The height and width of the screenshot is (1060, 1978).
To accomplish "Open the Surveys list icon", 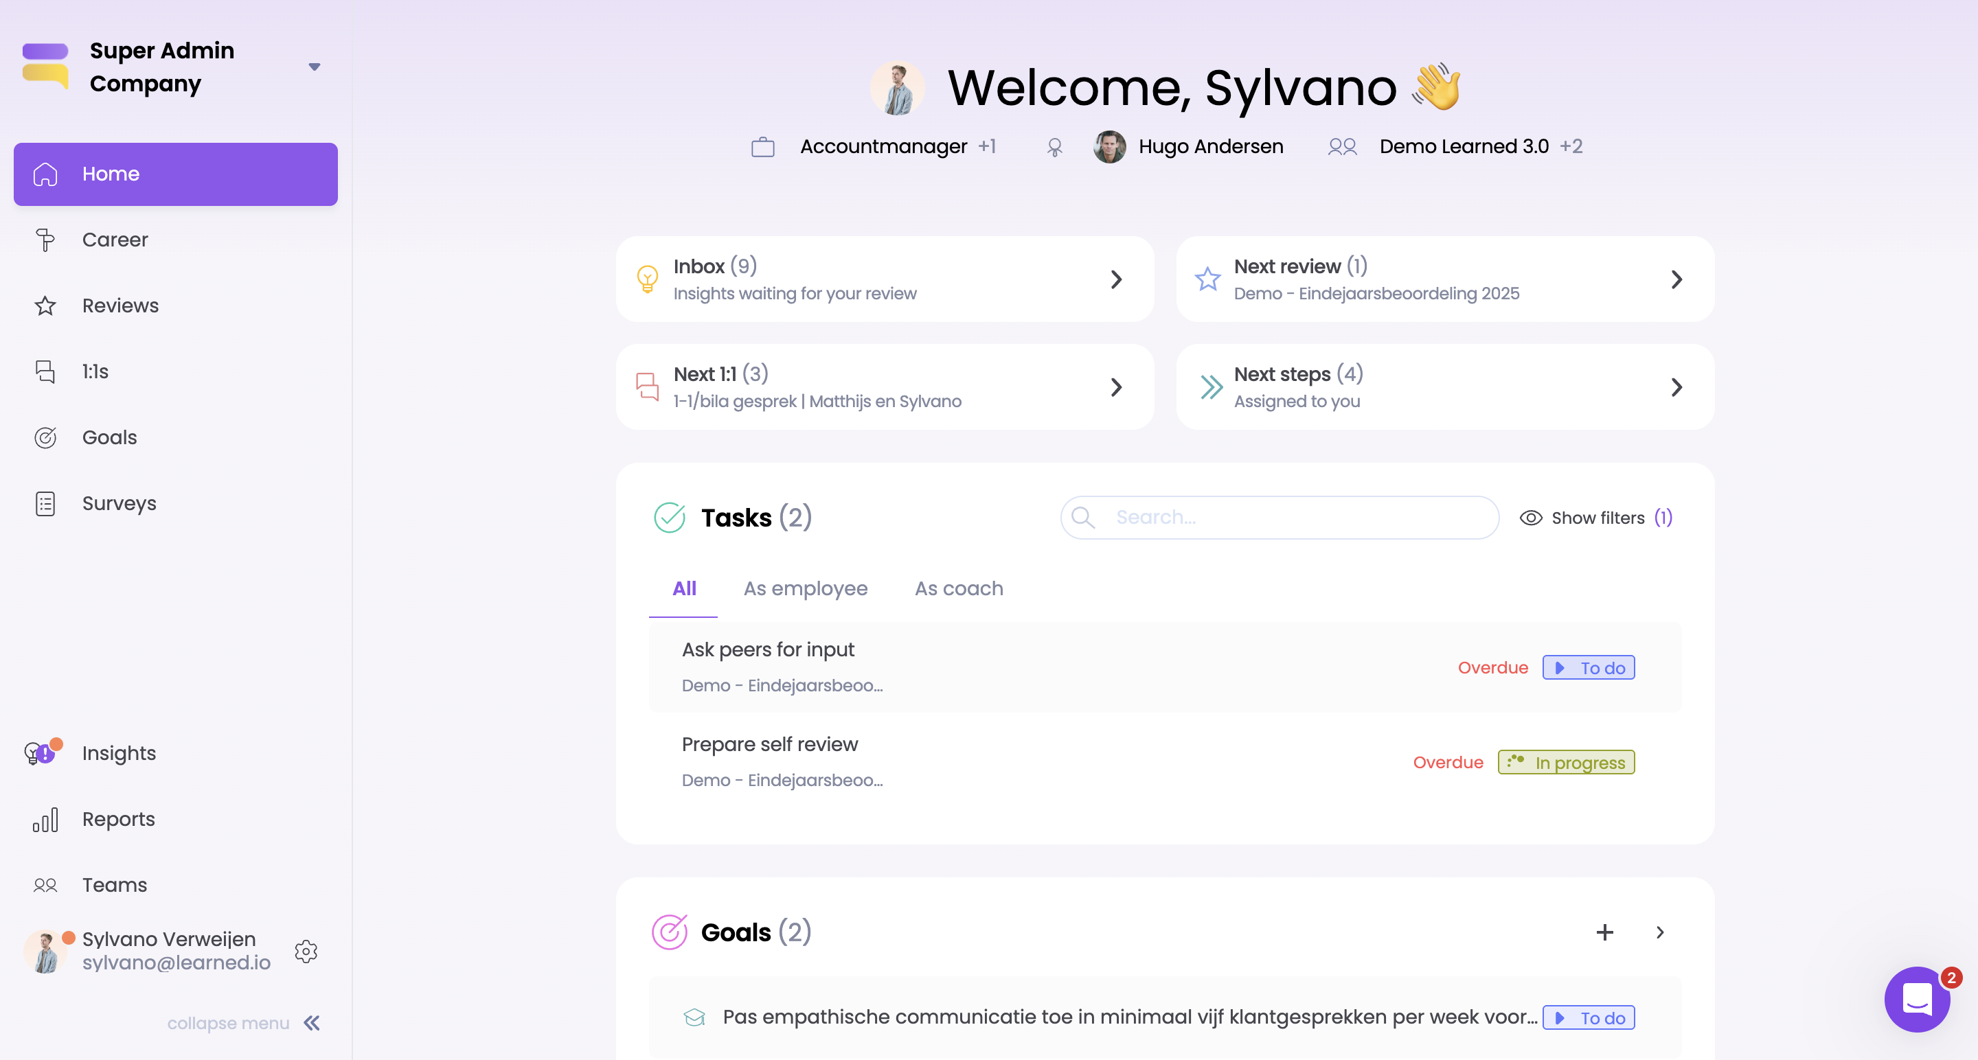I will click(45, 503).
